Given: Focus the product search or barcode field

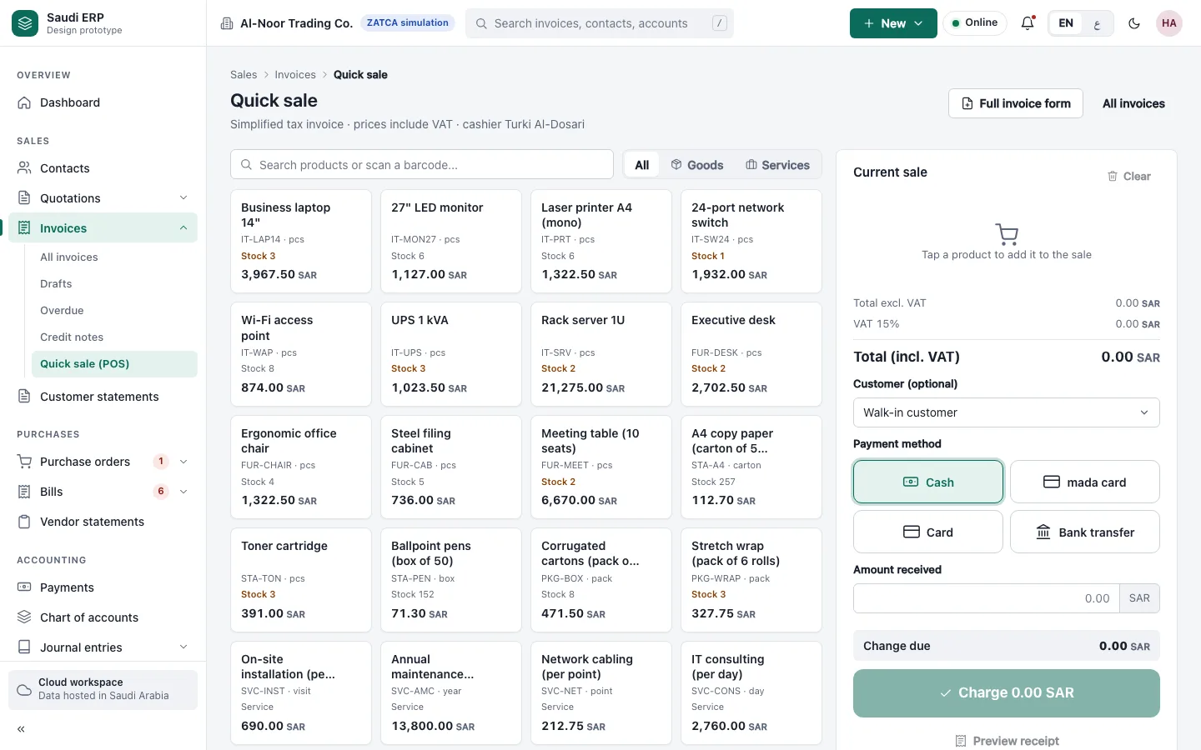Looking at the screenshot, I should point(422,165).
